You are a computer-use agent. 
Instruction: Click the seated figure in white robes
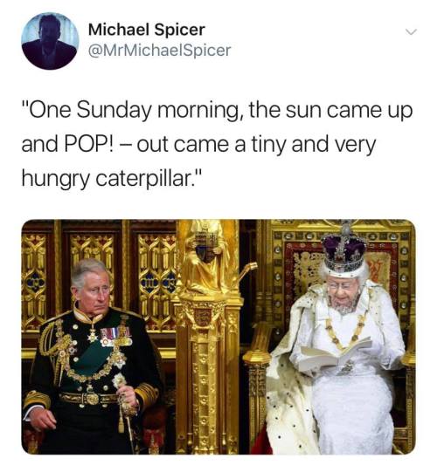click(x=336, y=356)
